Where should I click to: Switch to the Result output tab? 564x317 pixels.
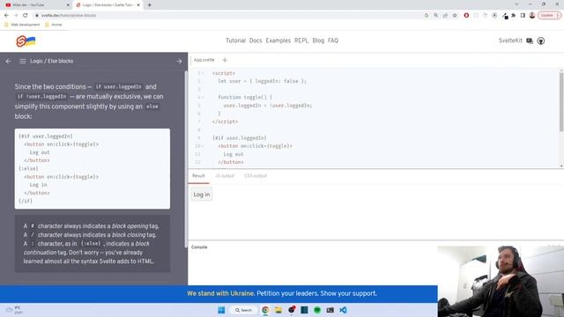click(x=198, y=176)
